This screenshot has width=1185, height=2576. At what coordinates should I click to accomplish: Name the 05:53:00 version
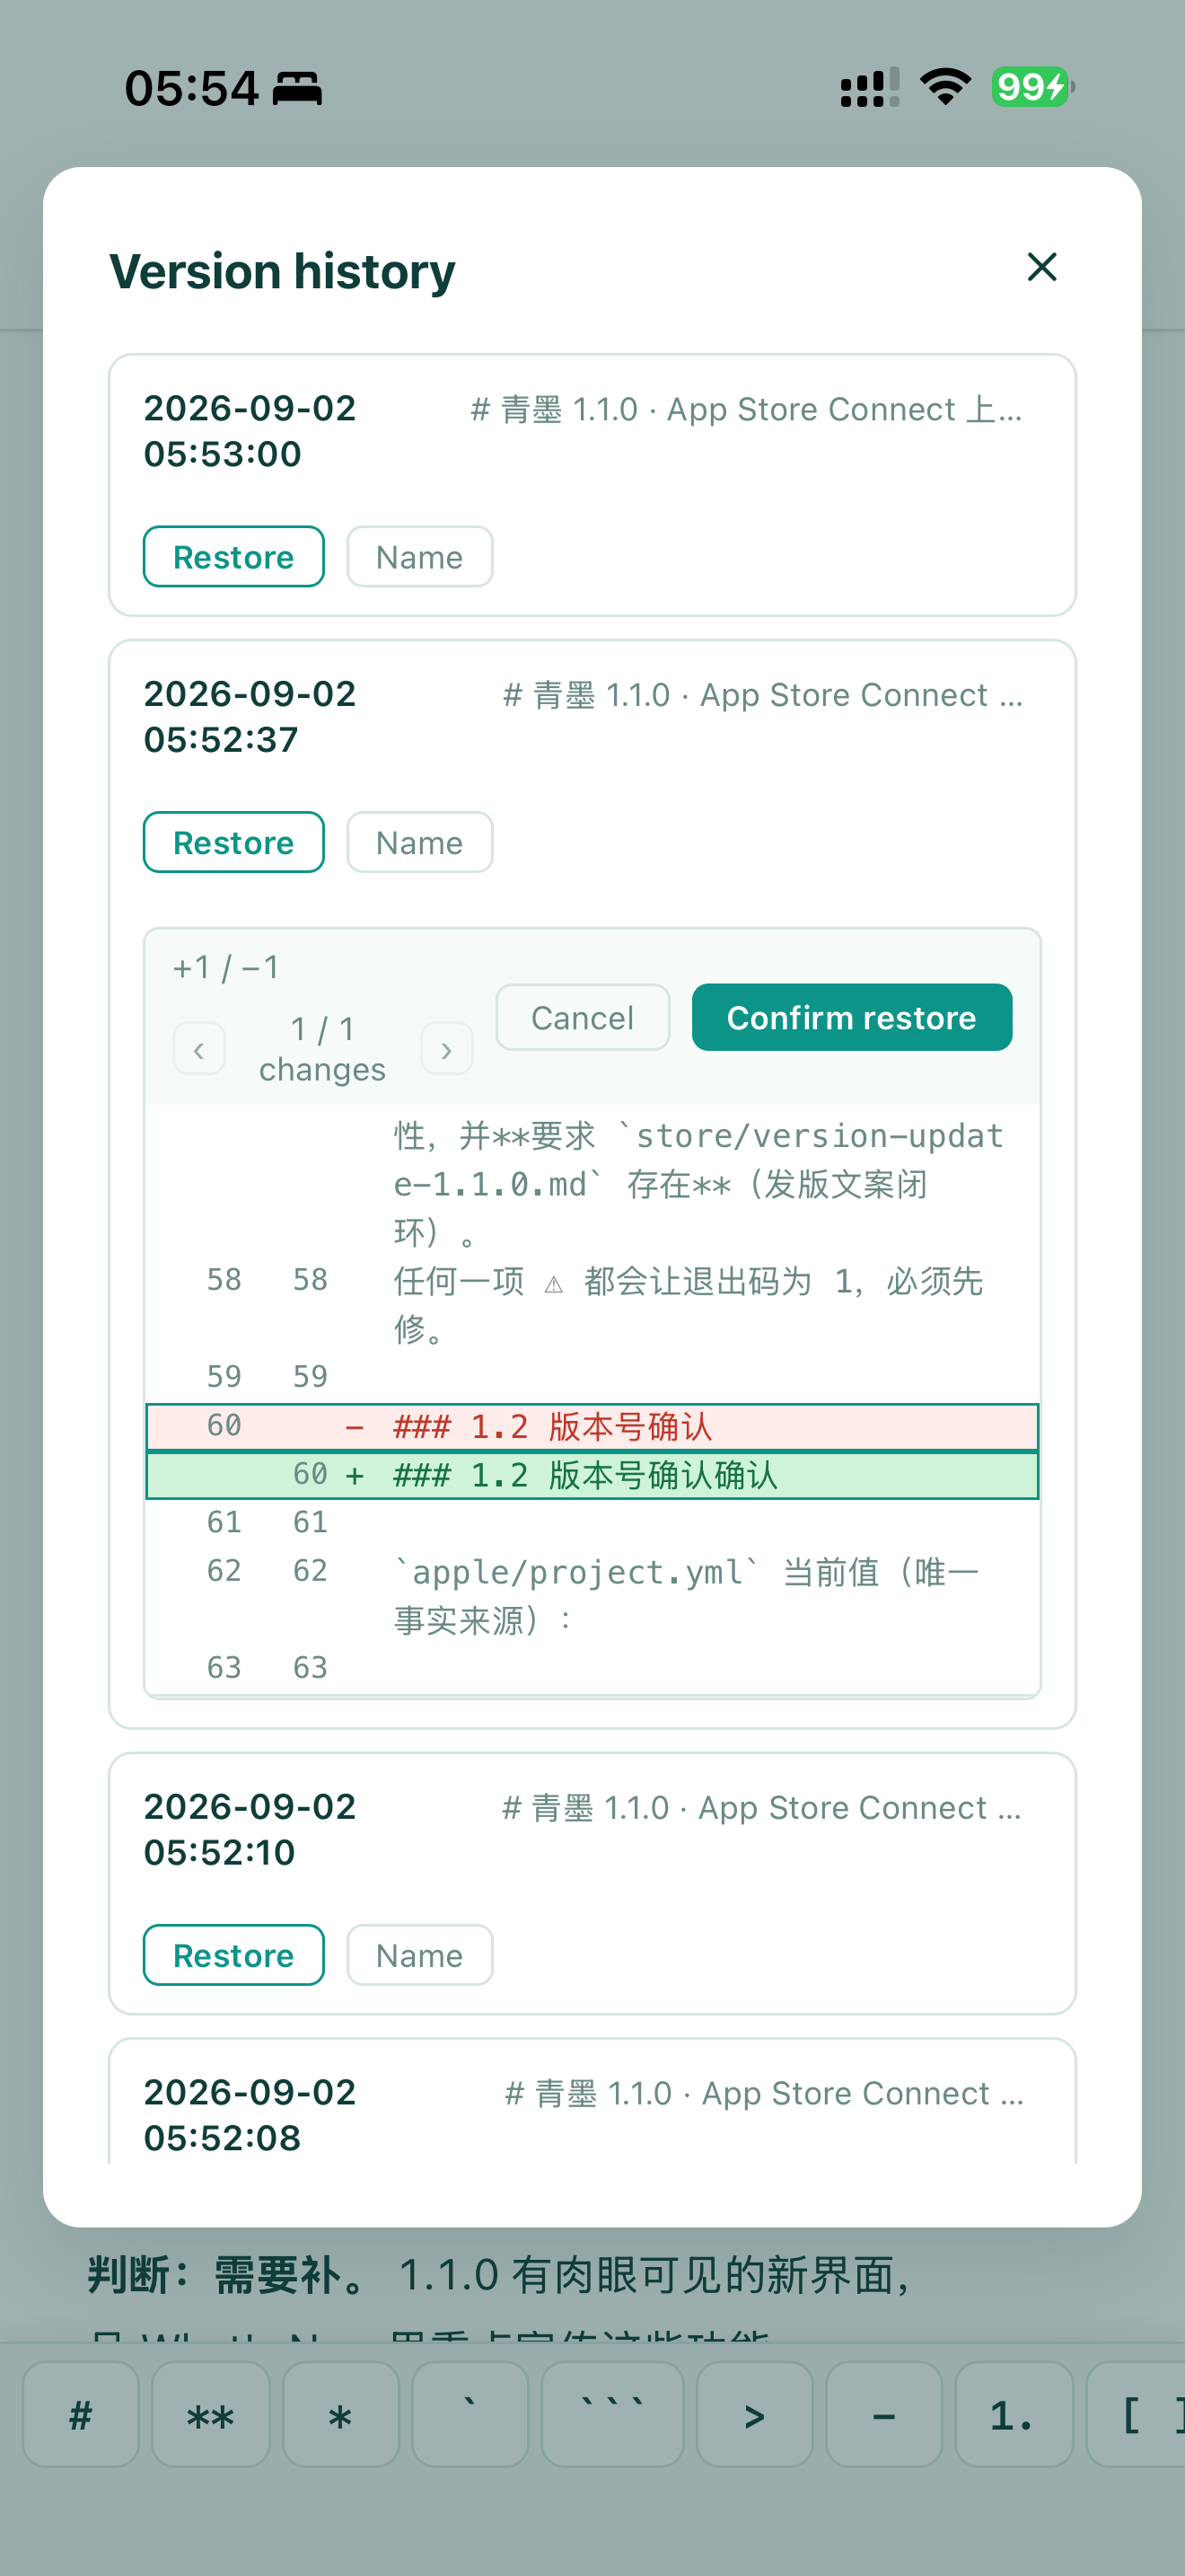coord(419,557)
